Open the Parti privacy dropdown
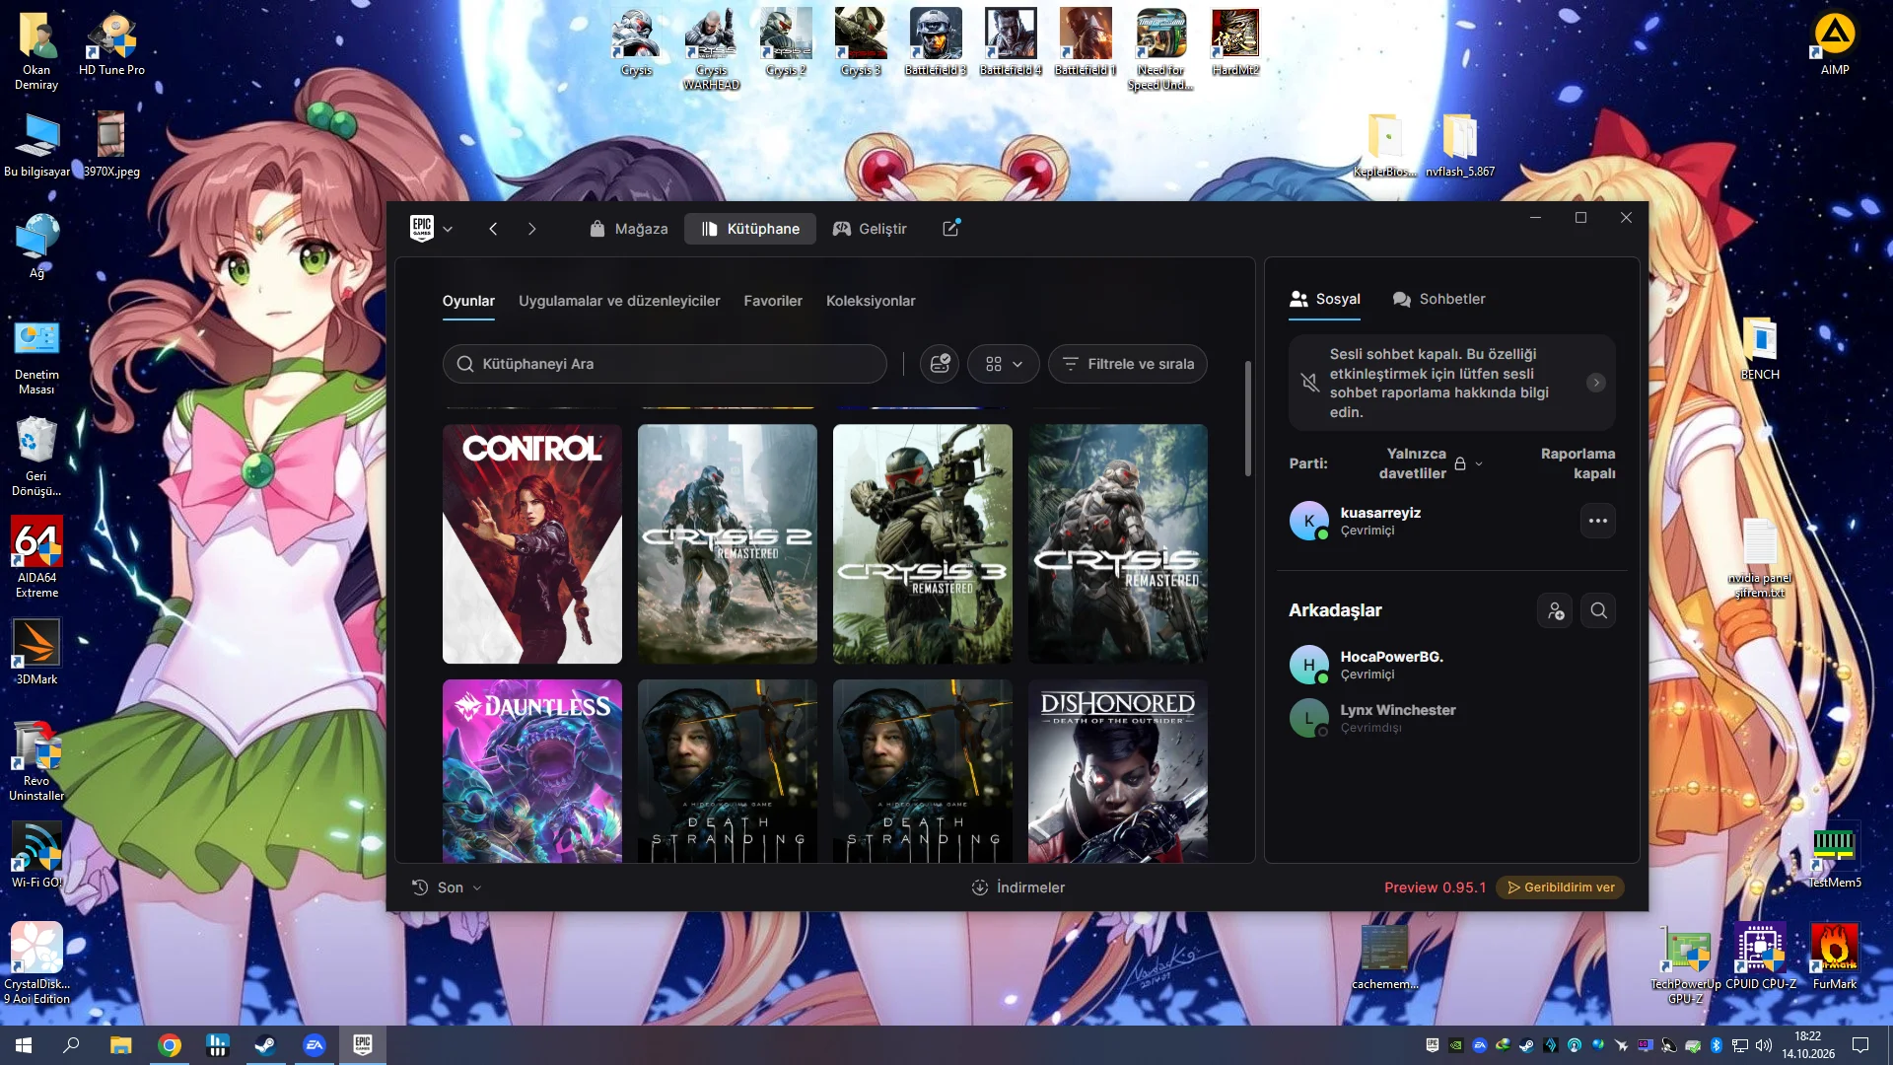This screenshot has width=1893, height=1065. [1430, 463]
